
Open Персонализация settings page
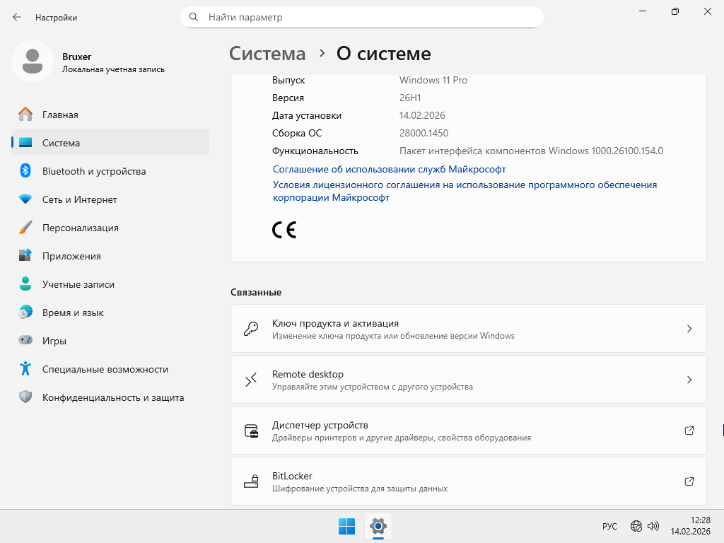click(x=80, y=228)
